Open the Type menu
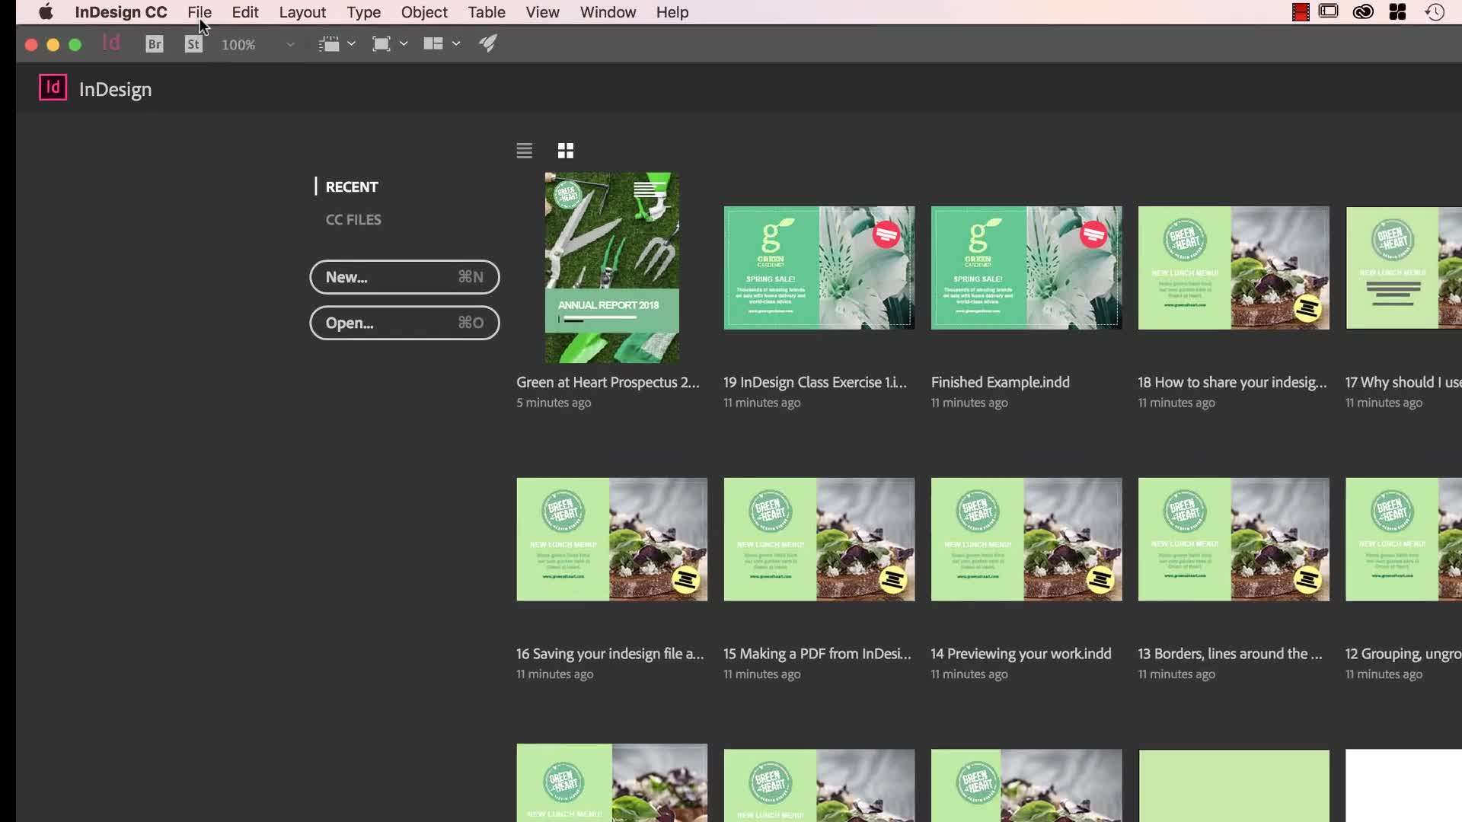The height and width of the screenshot is (822, 1462). [364, 12]
